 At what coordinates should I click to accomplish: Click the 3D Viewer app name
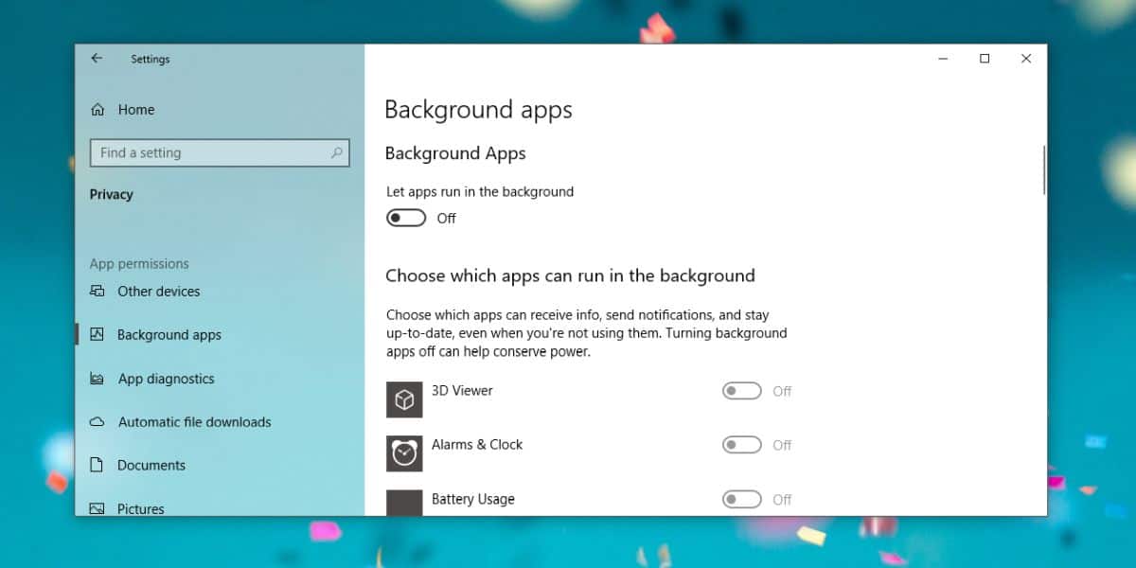point(462,390)
